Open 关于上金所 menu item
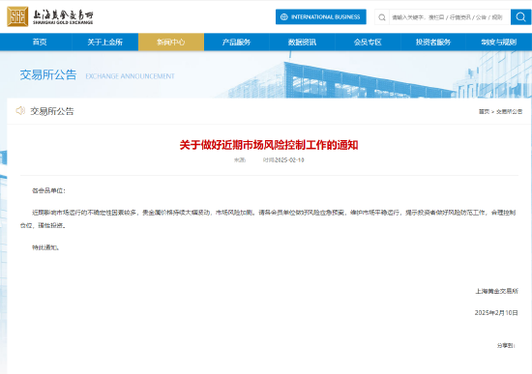The width and height of the screenshot is (532, 374). pyautogui.click(x=105, y=43)
